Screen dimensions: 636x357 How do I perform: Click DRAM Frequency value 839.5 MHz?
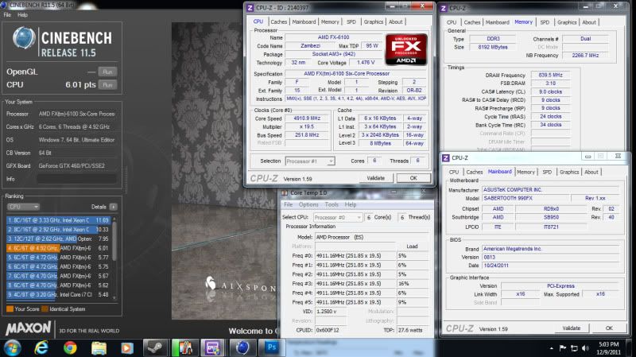[550, 75]
